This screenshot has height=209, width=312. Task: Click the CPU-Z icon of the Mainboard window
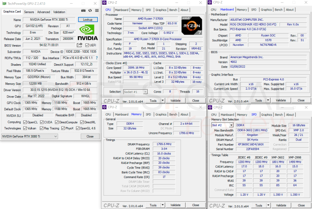tap(210, 2)
